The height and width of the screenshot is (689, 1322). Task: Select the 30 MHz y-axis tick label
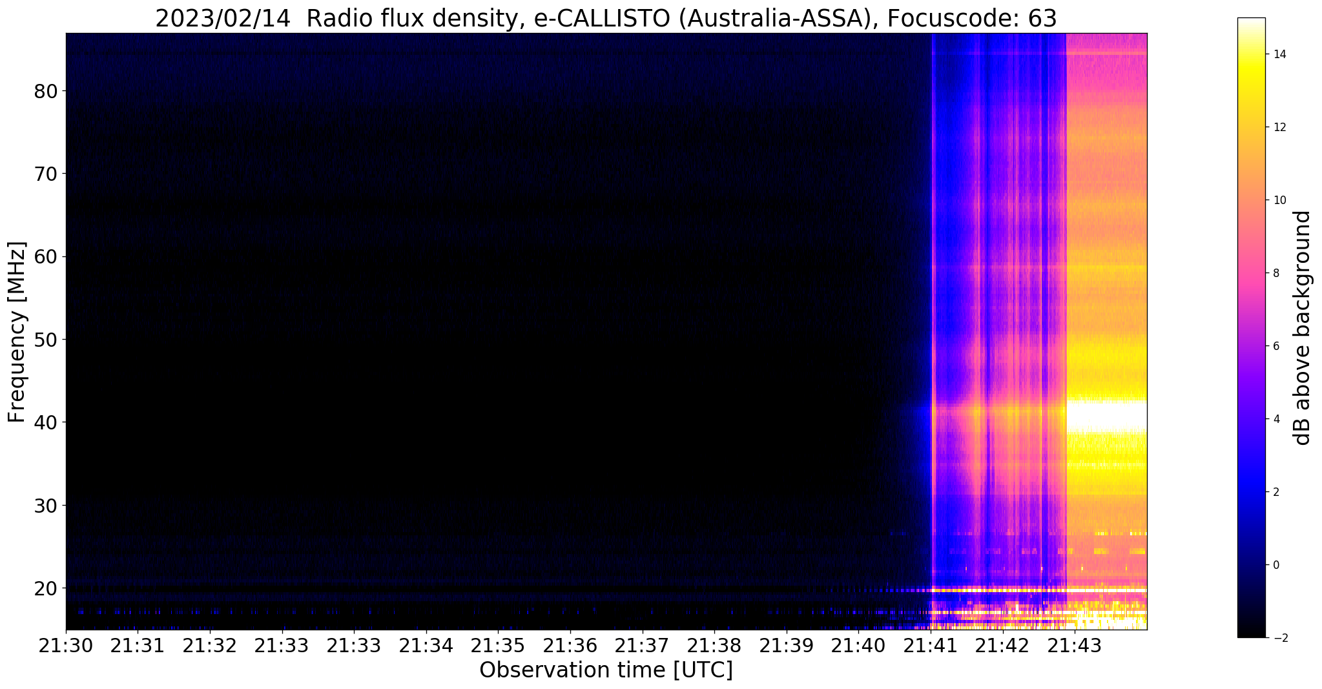[46, 505]
